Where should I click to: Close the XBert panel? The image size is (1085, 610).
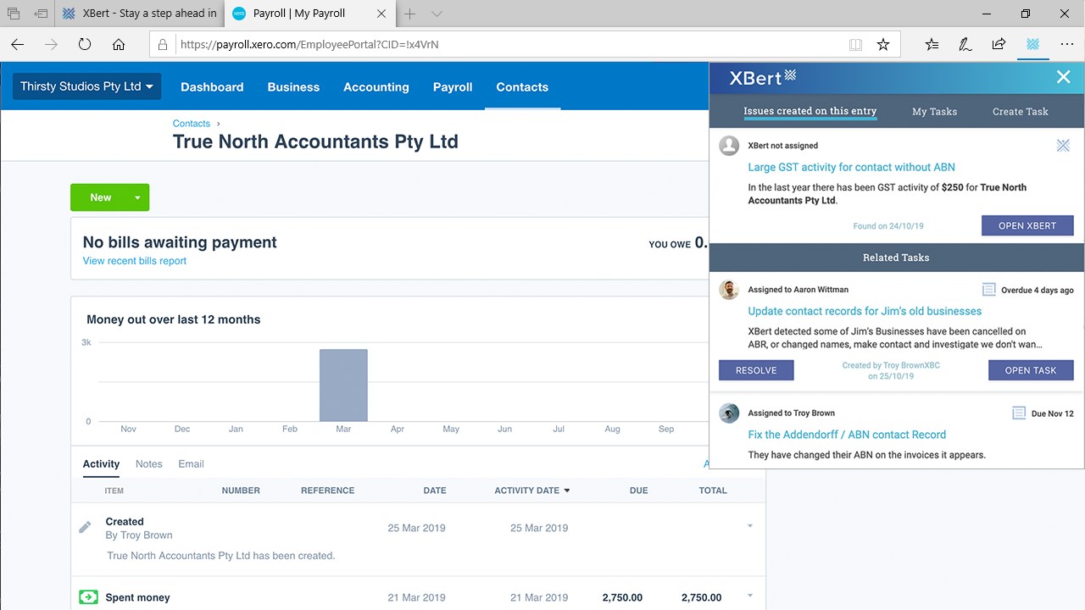pos(1063,78)
